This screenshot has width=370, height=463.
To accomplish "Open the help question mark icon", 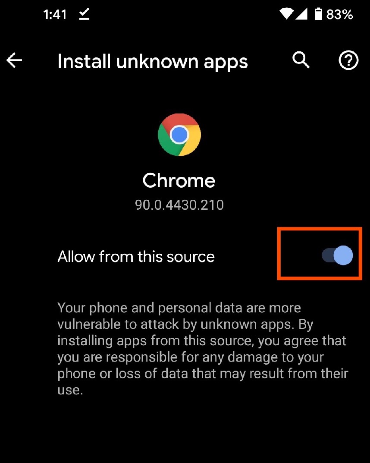I will (348, 60).
